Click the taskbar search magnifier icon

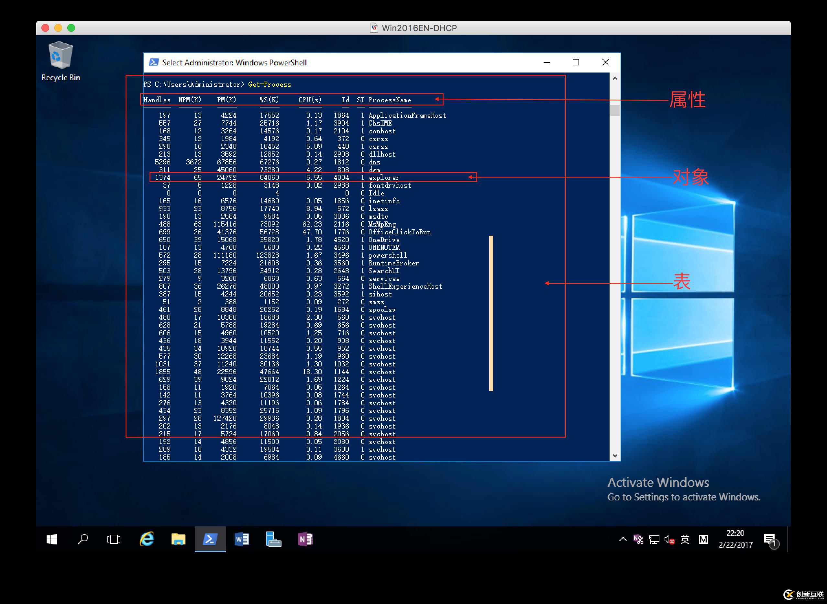(83, 539)
